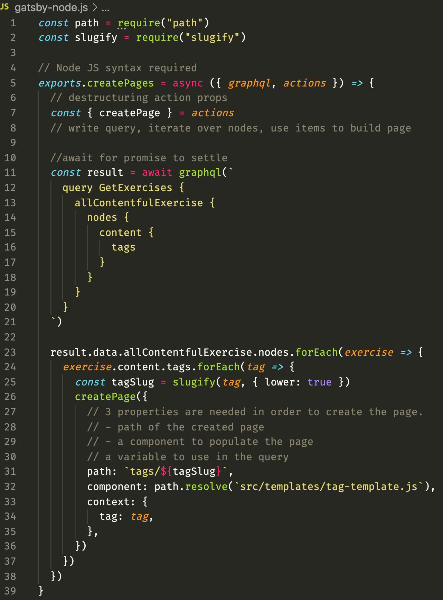Click 'context:' on line 33
The width and height of the screenshot is (443, 600).
click(111, 502)
